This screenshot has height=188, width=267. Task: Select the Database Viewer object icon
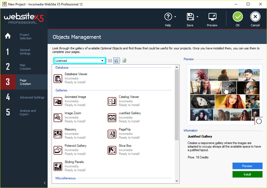click(58, 79)
